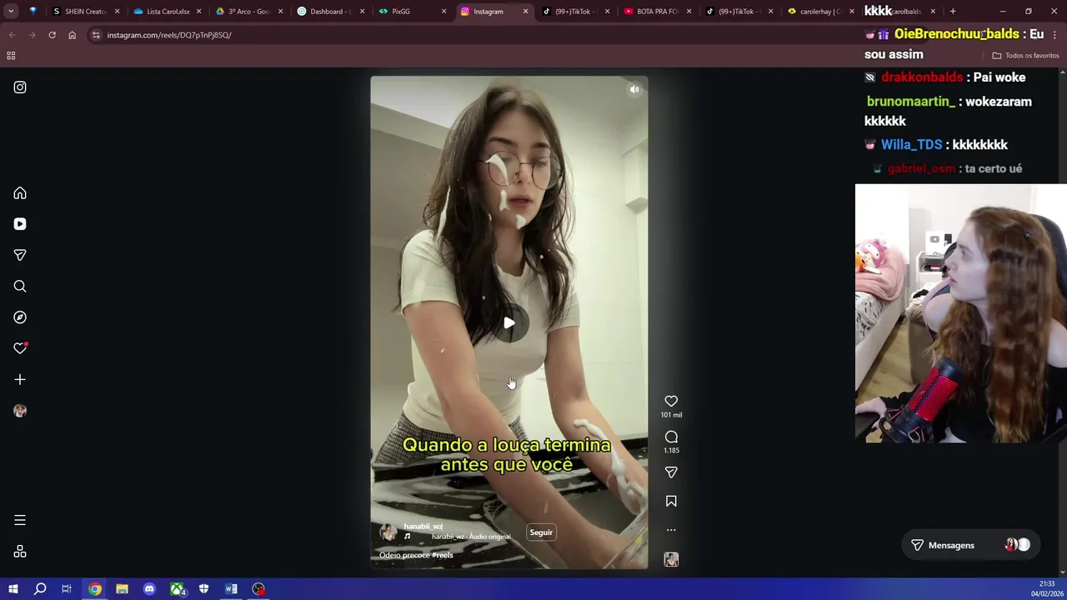The image size is (1067, 600).
Task: Open the Todos os favoritos folder
Action: (1025, 56)
